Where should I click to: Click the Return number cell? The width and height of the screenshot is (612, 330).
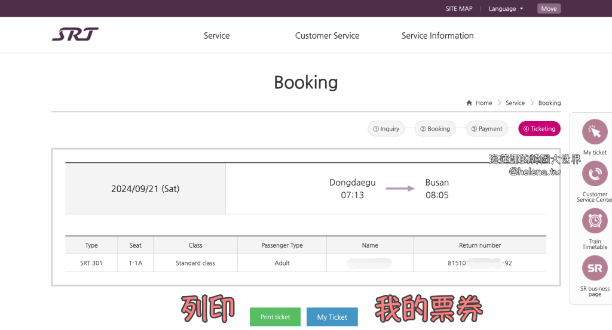479,263
